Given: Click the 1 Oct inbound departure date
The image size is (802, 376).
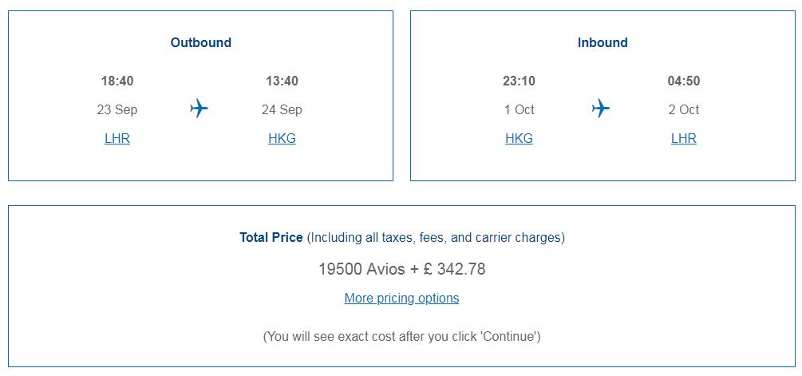Looking at the screenshot, I should coord(519,110).
